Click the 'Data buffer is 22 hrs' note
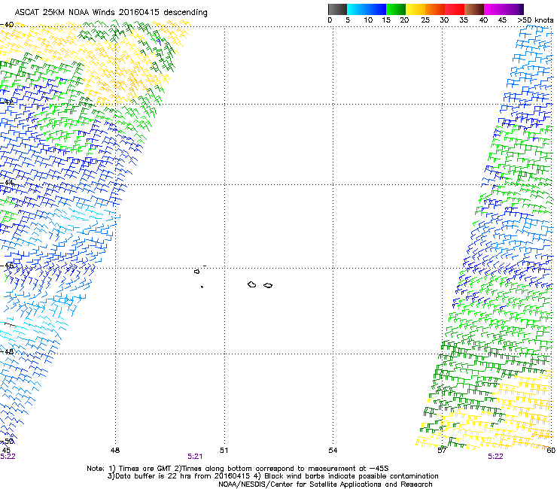The width and height of the screenshot is (557, 489). click(272, 476)
